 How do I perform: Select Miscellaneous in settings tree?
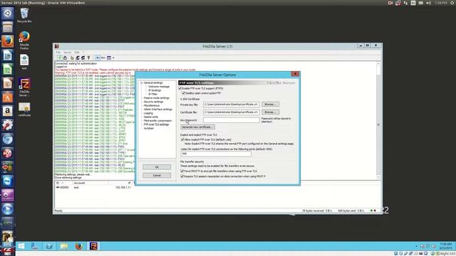[x=152, y=105]
